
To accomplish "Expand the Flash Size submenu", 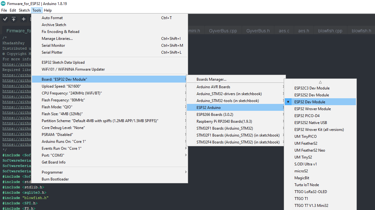I will 110,114.
